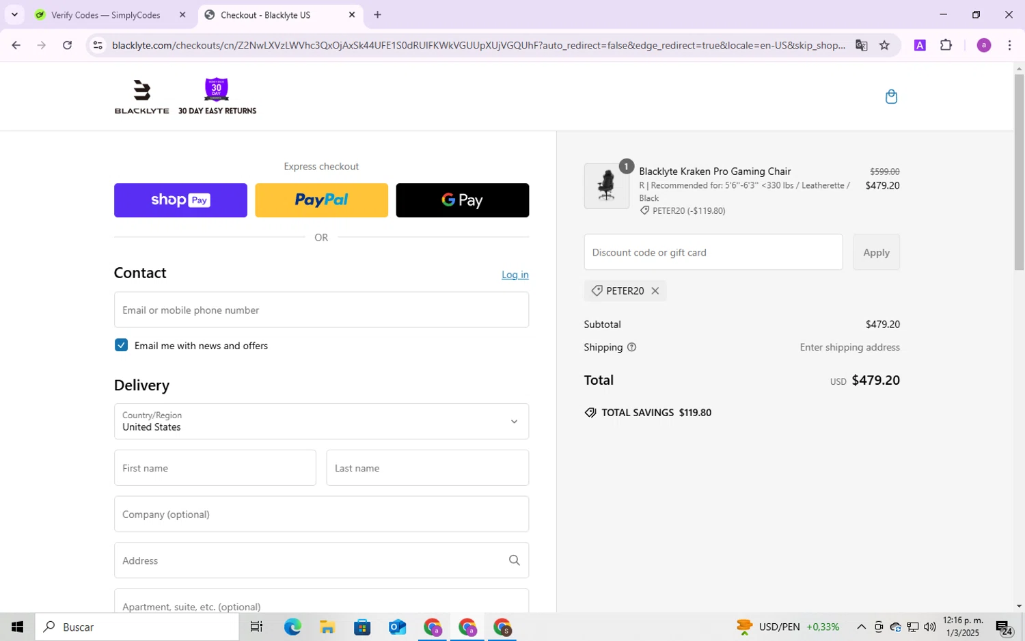This screenshot has height=641, width=1025.
Task: Open the shopping bag cart icon
Action: tap(891, 96)
